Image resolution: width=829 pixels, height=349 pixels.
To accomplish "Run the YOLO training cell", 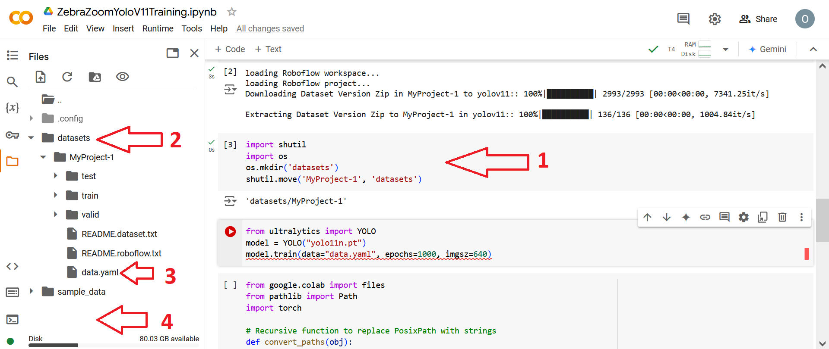I will pyautogui.click(x=230, y=231).
